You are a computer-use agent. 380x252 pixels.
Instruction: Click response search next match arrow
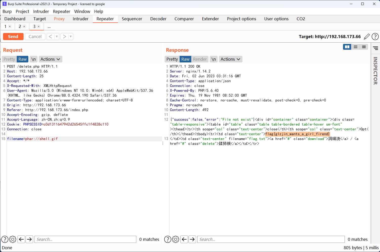(x=192, y=239)
